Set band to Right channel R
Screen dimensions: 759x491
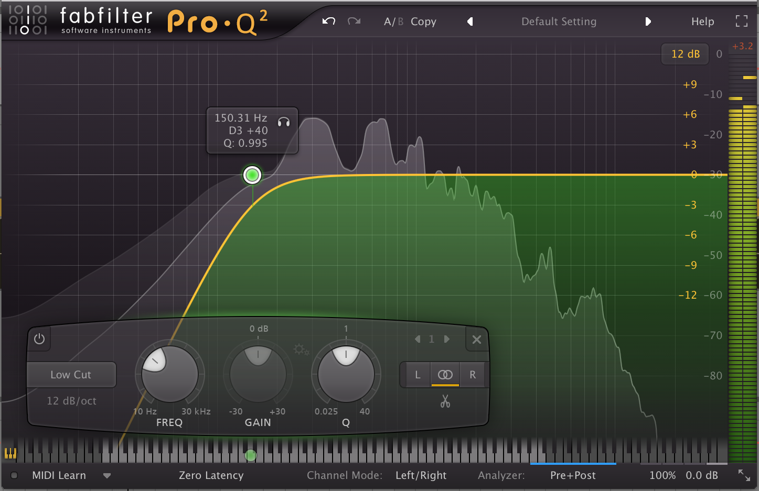point(473,375)
